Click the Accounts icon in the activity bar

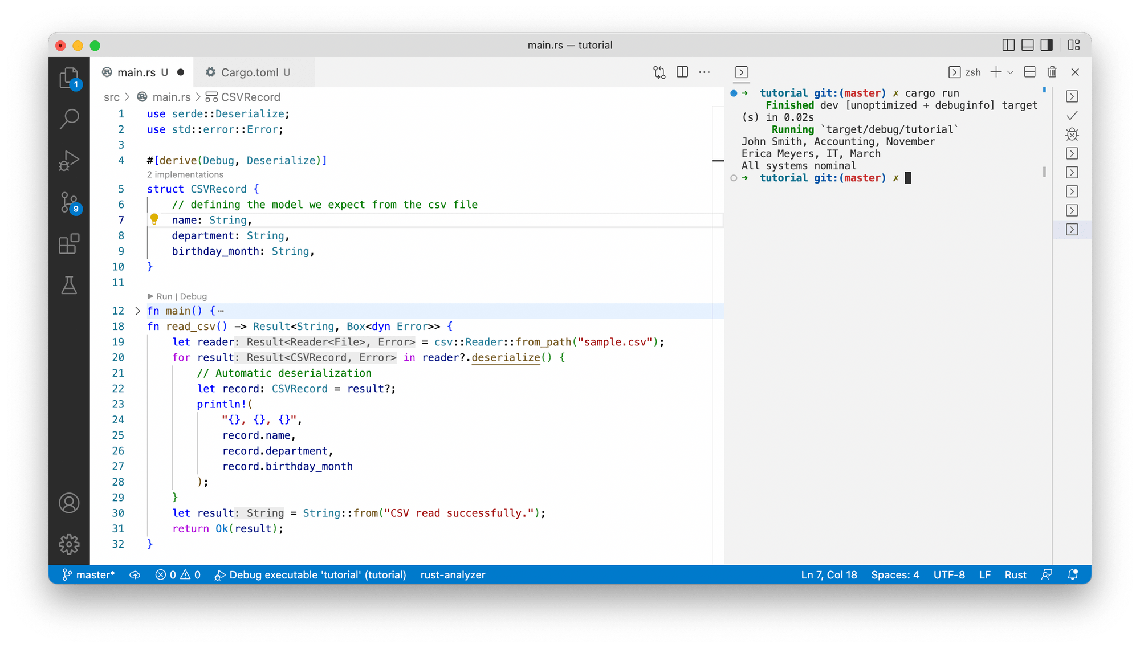pos(69,503)
